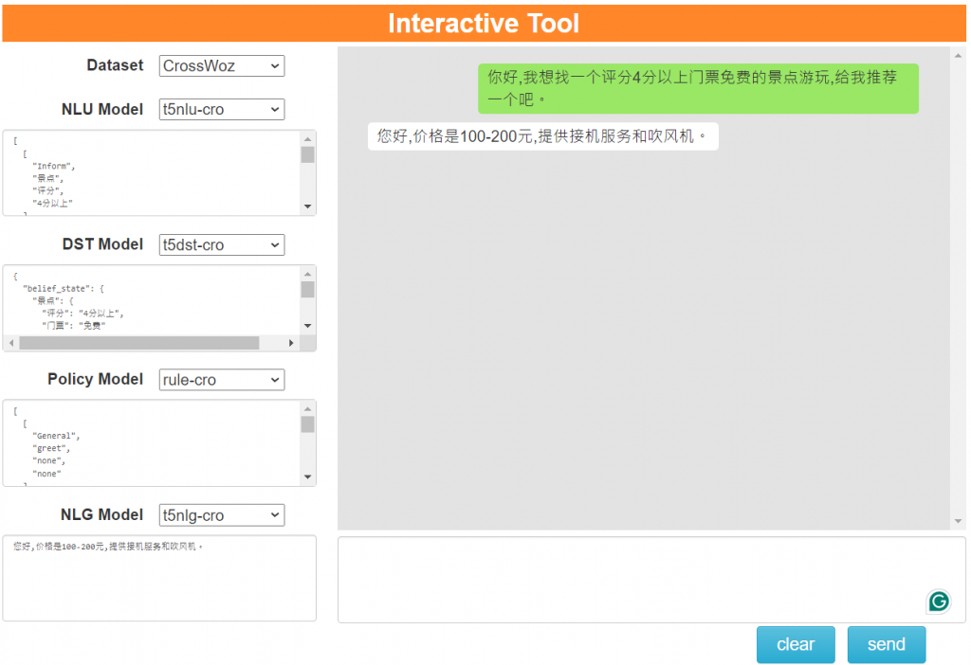Open the Dataset dropdown showing CrossWoz
This screenshot has height=665, width=971.
point(222,65)
